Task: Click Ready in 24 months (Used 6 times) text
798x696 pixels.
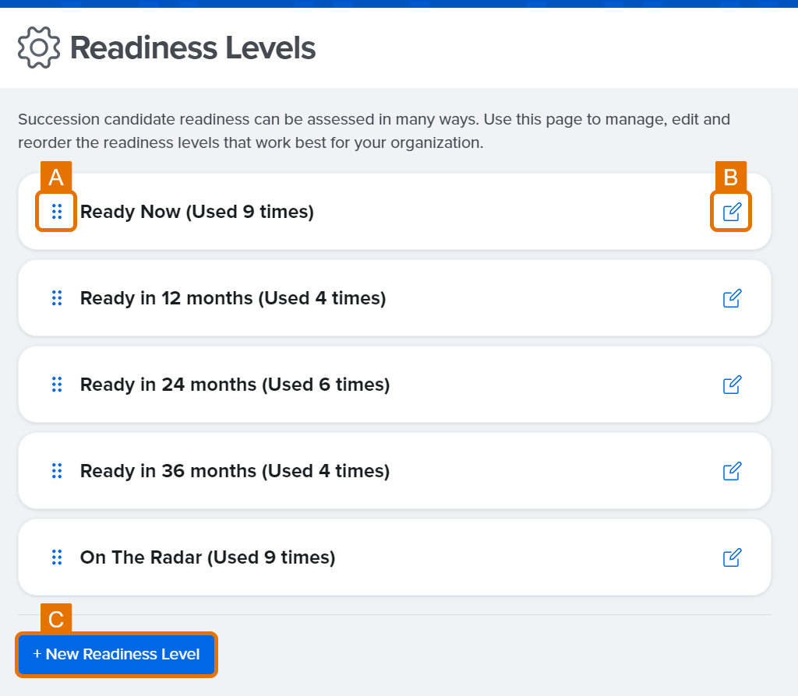Action: coord(235,385)
